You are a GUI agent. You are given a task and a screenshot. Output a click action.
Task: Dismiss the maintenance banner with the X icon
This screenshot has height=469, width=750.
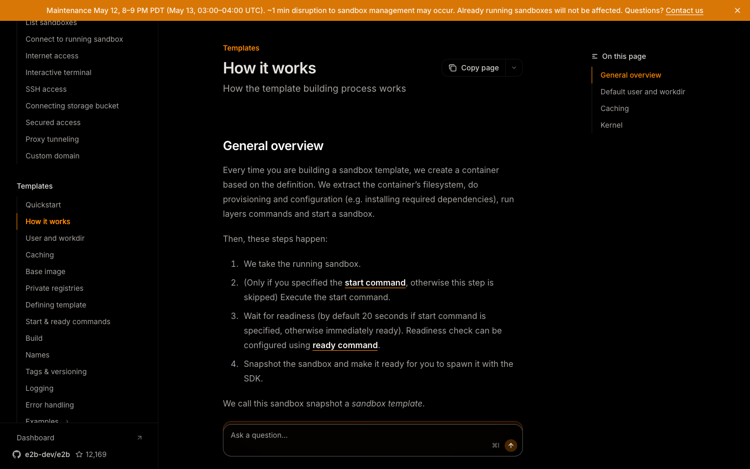(737, 10)
